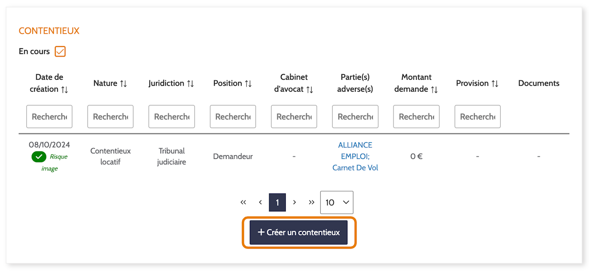Go to next page chevron
The height and width of the screenshot is (274, 589).
pyautogui.click(x=294, y=203)
